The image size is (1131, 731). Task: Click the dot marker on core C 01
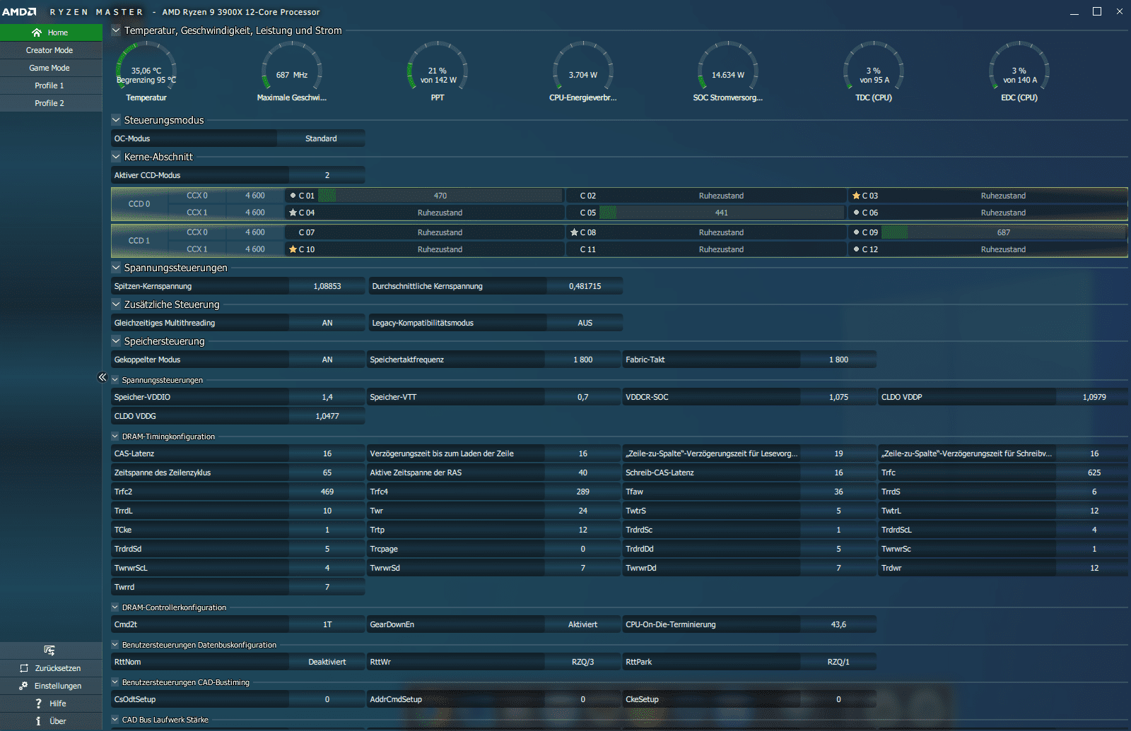(x=293, y=196)
